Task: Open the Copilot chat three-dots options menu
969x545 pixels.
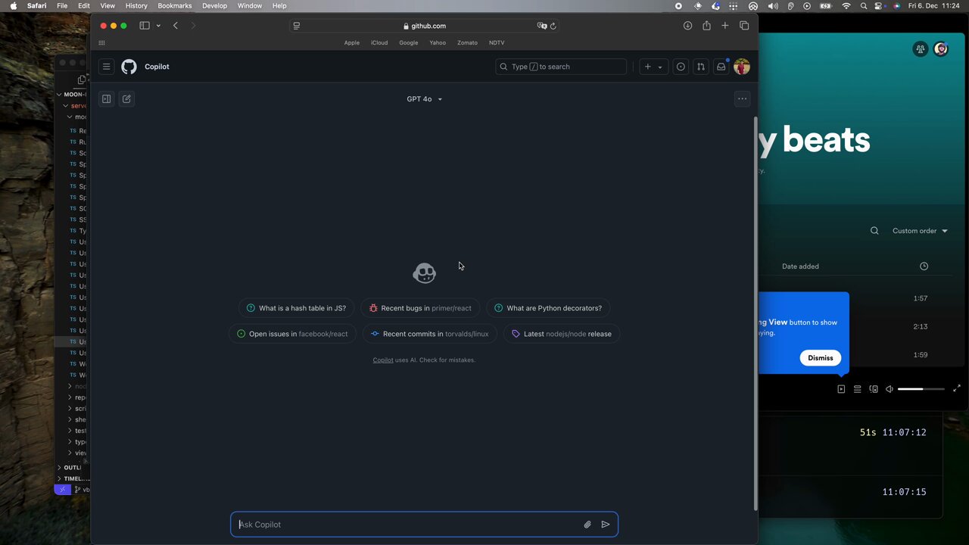Action: 742,99
